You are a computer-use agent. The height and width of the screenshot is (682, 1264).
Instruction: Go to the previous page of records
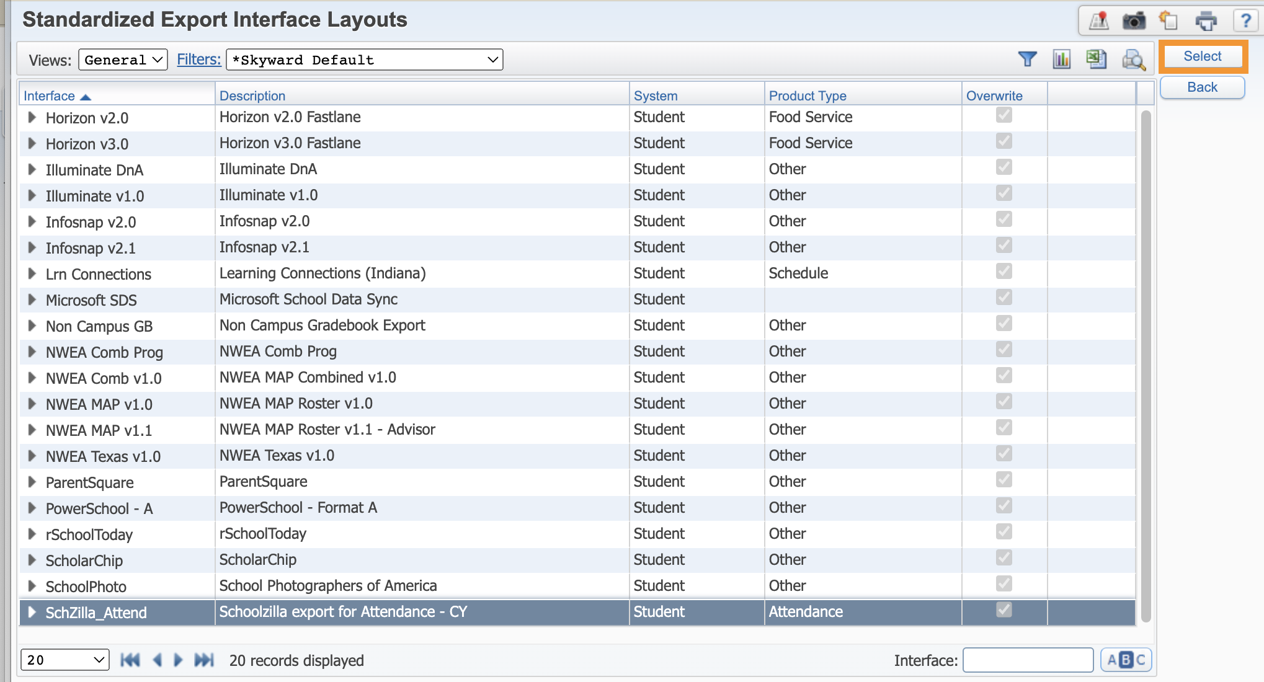(x=158, y=660)
